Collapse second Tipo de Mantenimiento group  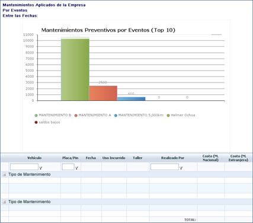4,202
